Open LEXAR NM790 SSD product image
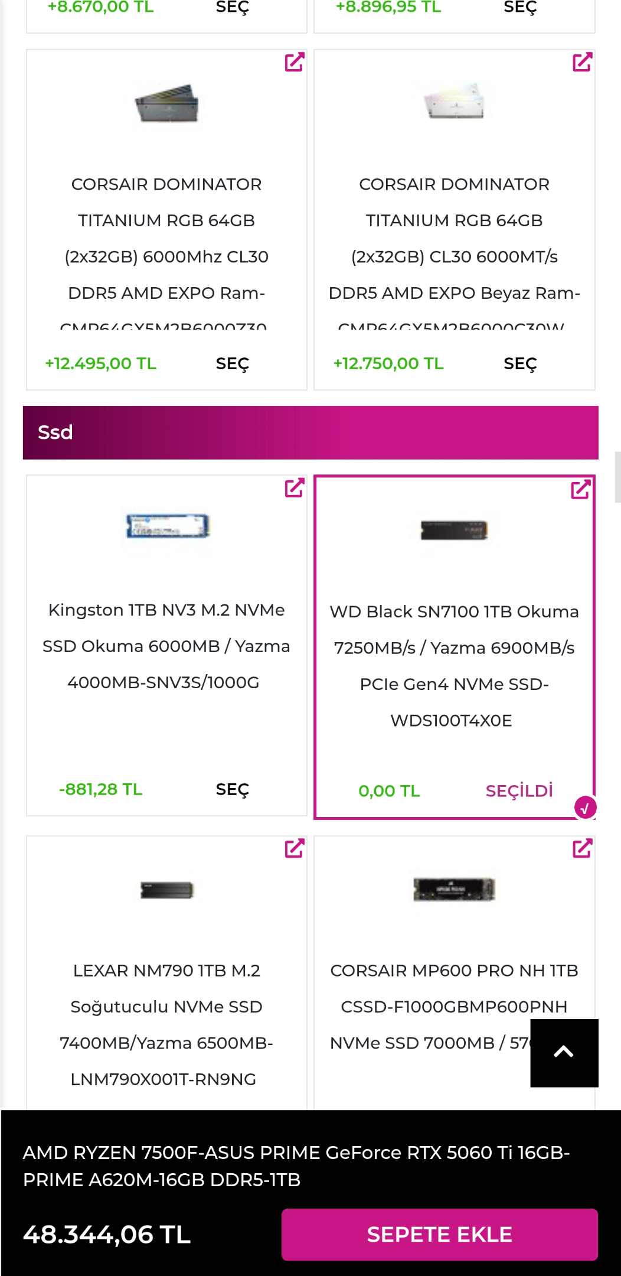Screen dimensions: 621x1276 (x=167, y=890)
